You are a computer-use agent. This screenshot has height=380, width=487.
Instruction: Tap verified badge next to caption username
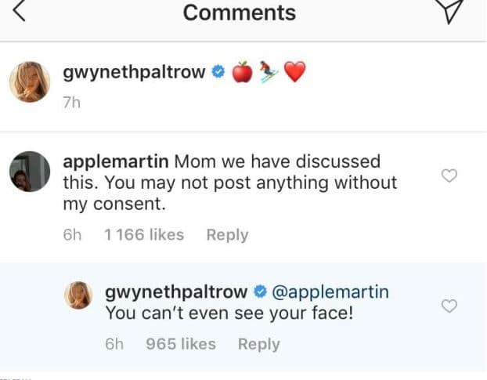pos(218,73)
